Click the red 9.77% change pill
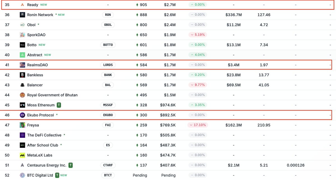336x180 pixels. click(x=198, y=85)
